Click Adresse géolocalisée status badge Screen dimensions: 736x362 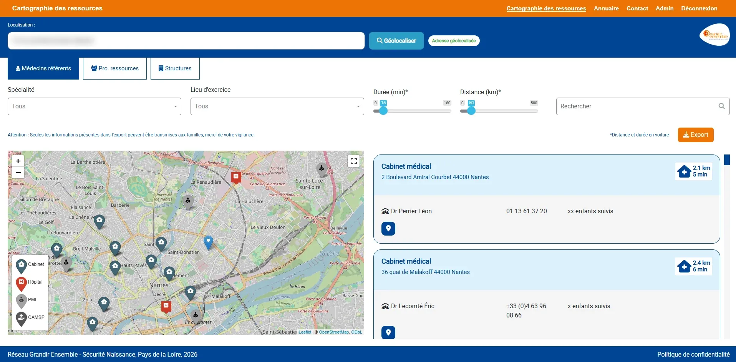pyautogui.click(x=454, y=41)
